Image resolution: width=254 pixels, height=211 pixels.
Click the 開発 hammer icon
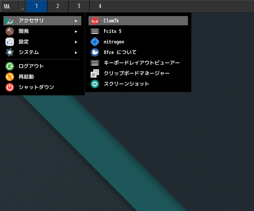[x=10, y=31]
